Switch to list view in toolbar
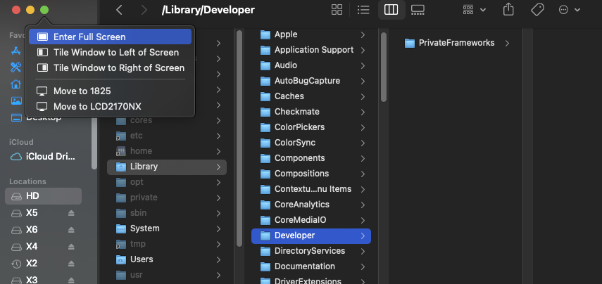This screenshot has width=602, height=284. point(363,10)
